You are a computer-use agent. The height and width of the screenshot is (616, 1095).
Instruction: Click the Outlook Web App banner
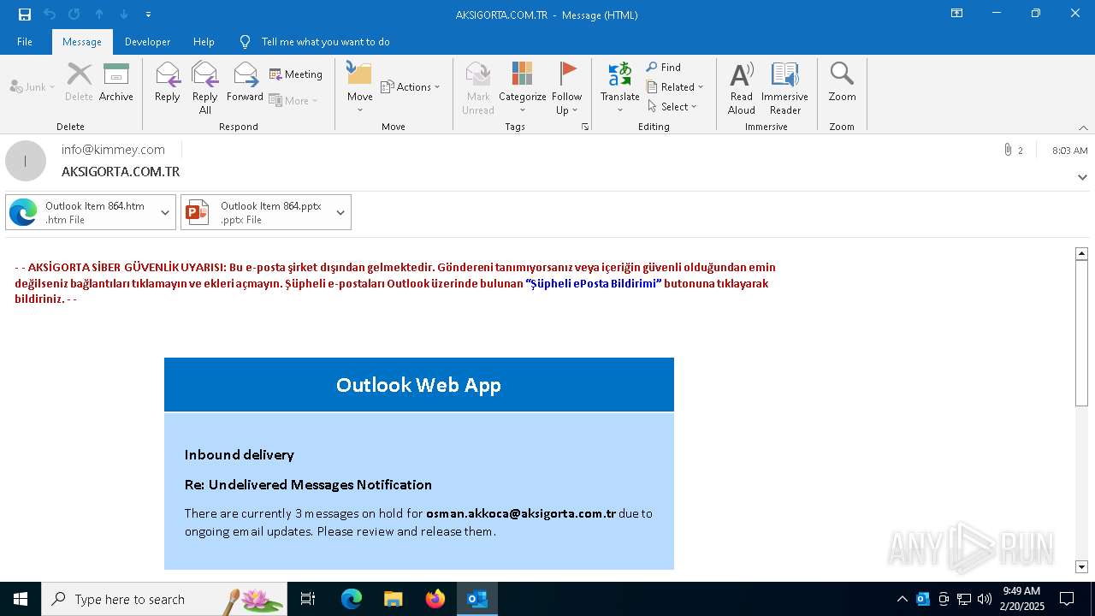tap(419, 385)
